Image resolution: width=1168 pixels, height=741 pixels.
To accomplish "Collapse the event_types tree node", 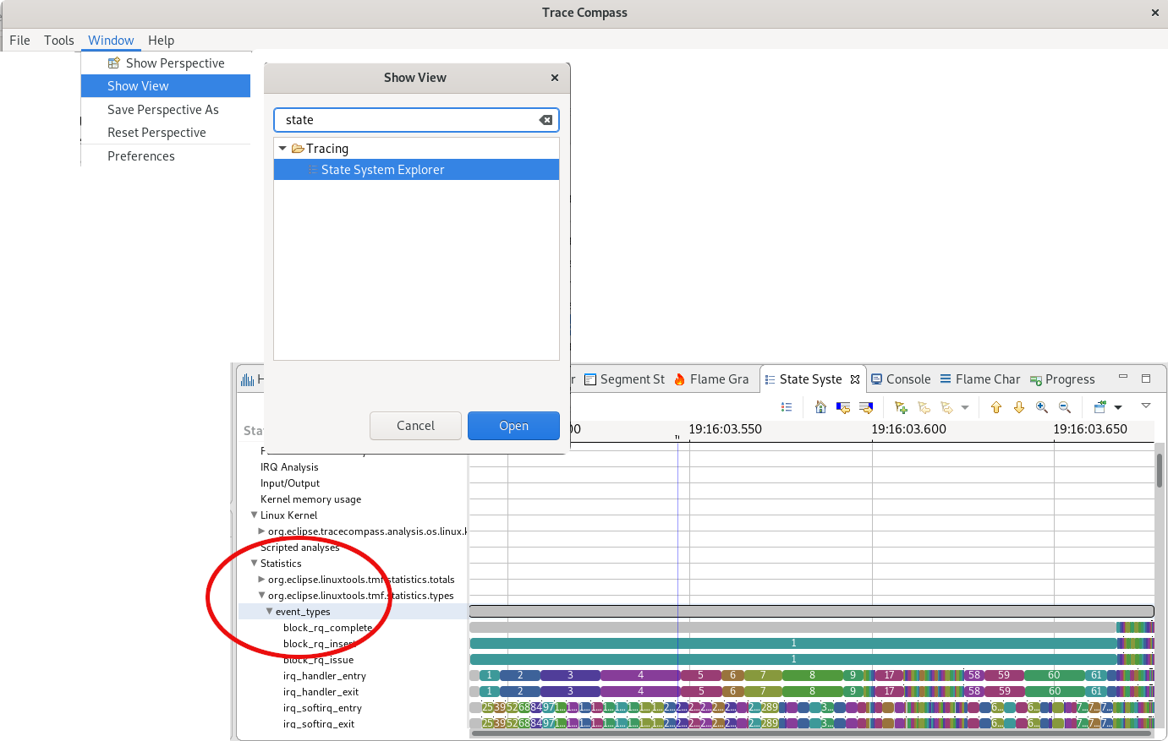I will tap(269, 612).
